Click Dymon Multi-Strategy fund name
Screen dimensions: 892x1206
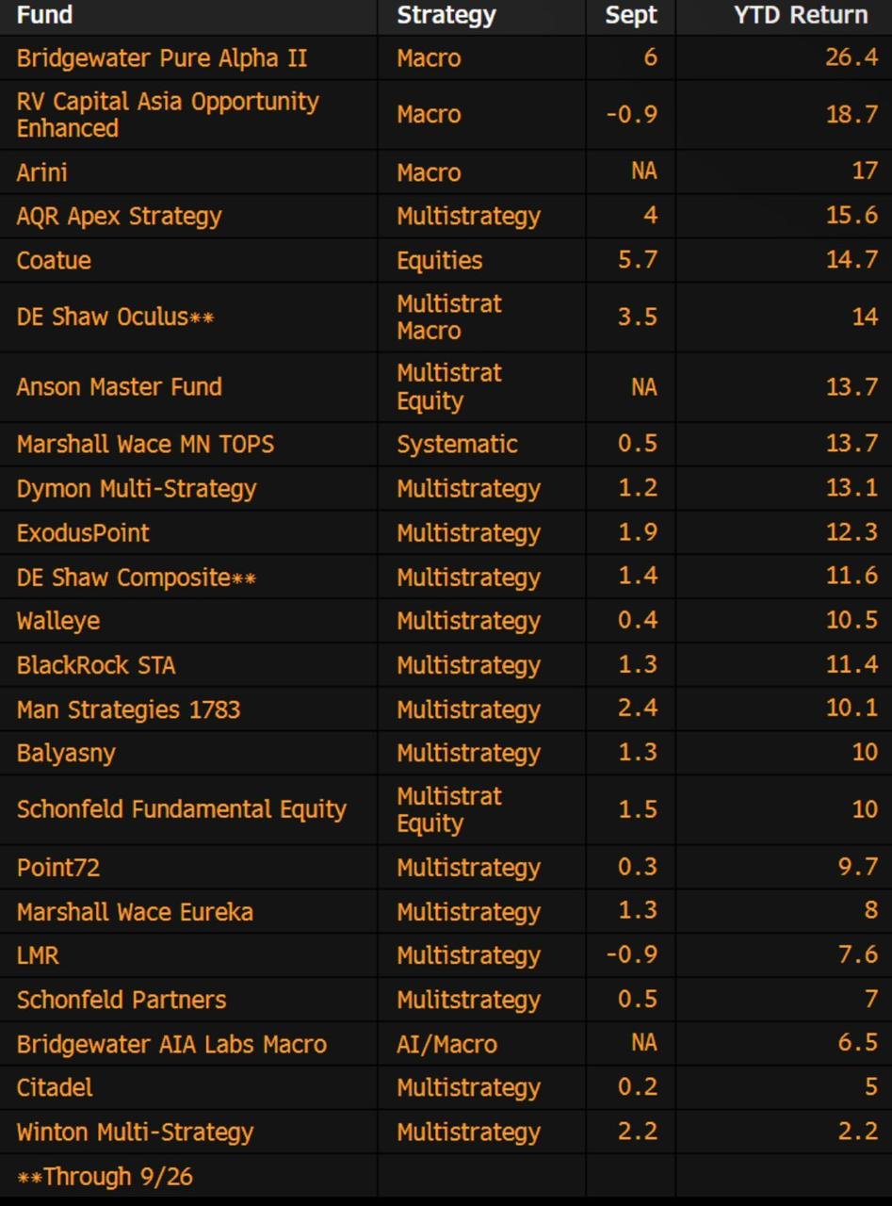point(137,489)
